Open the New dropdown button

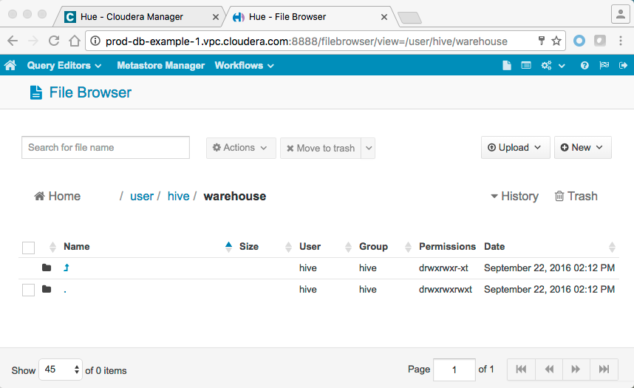click(x=582, y=148)
